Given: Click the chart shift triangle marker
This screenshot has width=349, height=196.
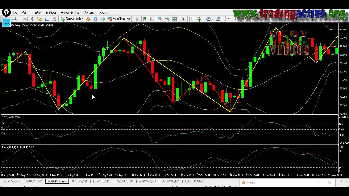Looking at the screenshot, I should coord(270,24).
